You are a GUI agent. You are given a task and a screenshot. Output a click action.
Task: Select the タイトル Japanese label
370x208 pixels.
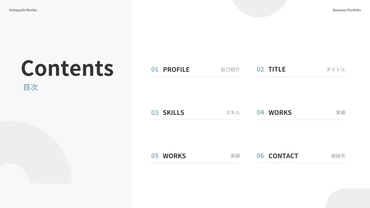(x=335, y=70)
